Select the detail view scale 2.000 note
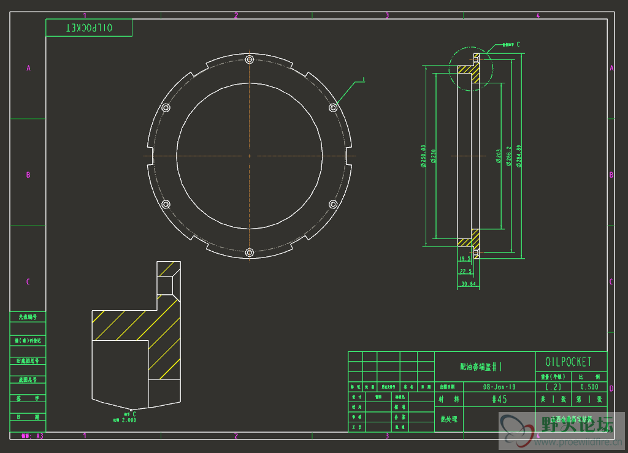 [124, 420]
